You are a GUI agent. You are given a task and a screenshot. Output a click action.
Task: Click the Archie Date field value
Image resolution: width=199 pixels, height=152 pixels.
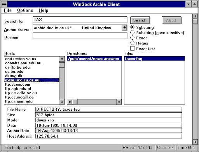[108, 131]
